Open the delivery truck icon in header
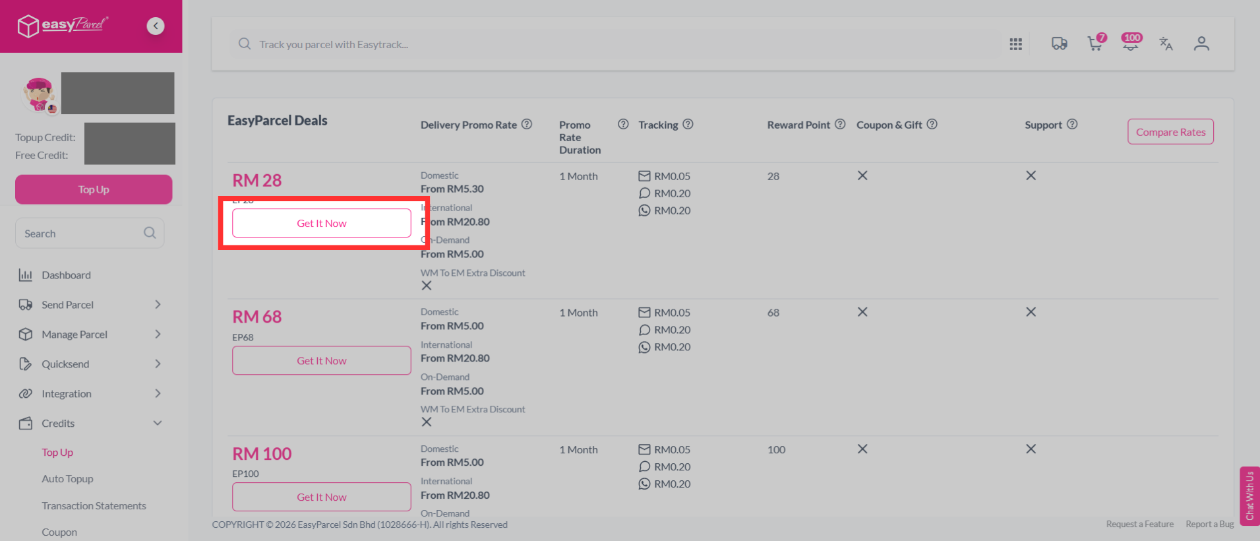The image size is (1260, 541). (x=1059, y=44)
